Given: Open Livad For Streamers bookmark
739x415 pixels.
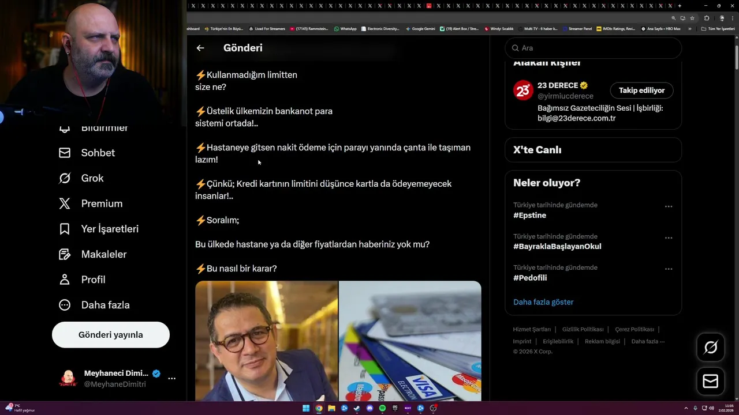Looking at the screenshot, I should tap(267, 29).
